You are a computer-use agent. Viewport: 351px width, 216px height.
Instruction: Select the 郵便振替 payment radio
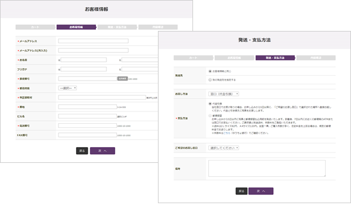click(210, 116)
